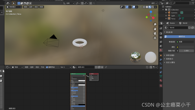The image size is (195, 110).
Task: Select Camera in the outliner
Action: 174,13
